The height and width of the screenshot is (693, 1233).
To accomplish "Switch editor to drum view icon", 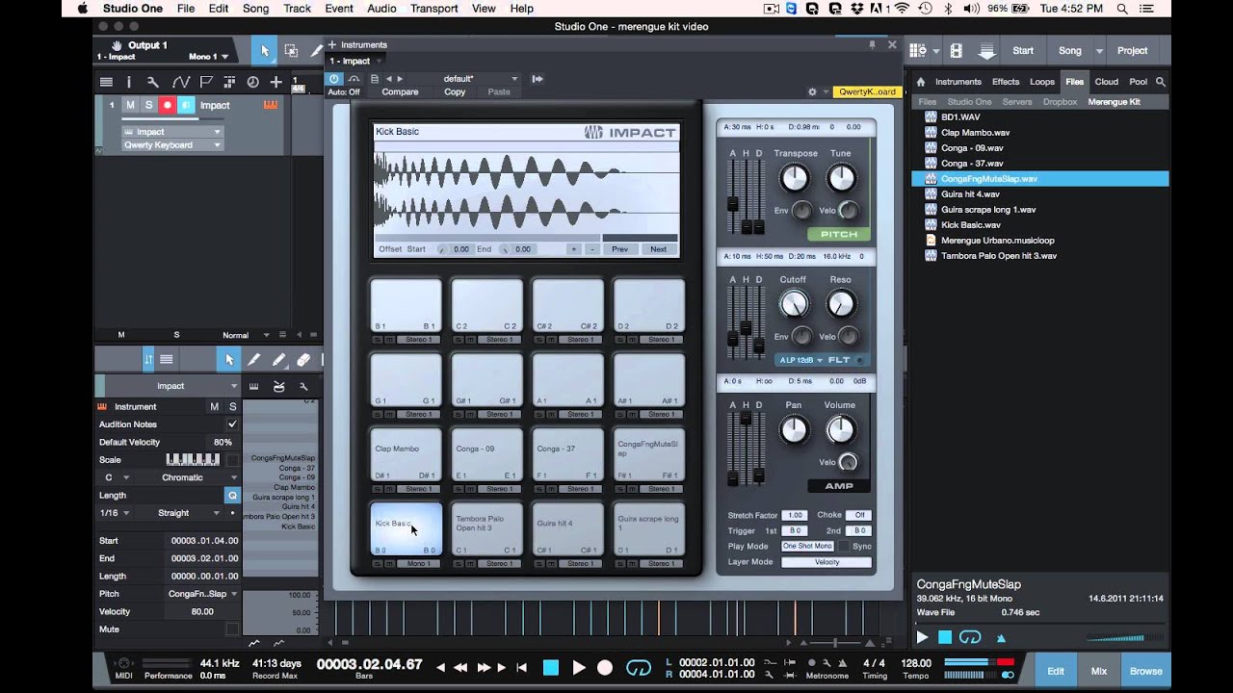I will pos(278,386).
